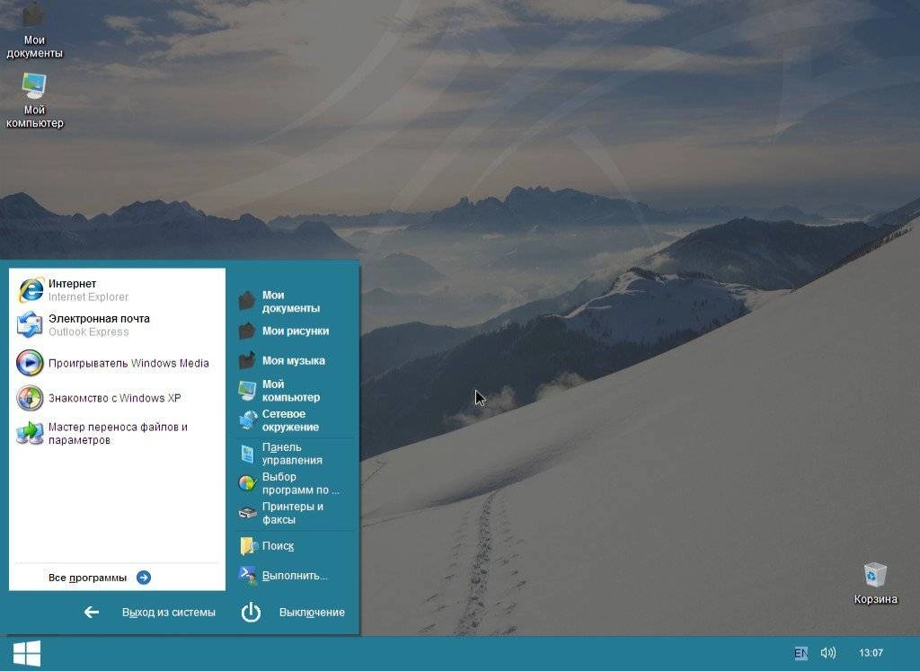Click the Windows Media Player icon
This screenshot has height=671, width=920.
point(30,363)
